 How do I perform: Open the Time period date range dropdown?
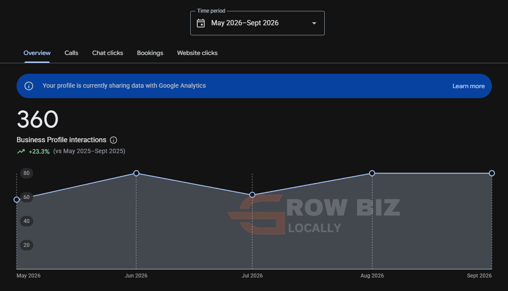pos(257,23)
